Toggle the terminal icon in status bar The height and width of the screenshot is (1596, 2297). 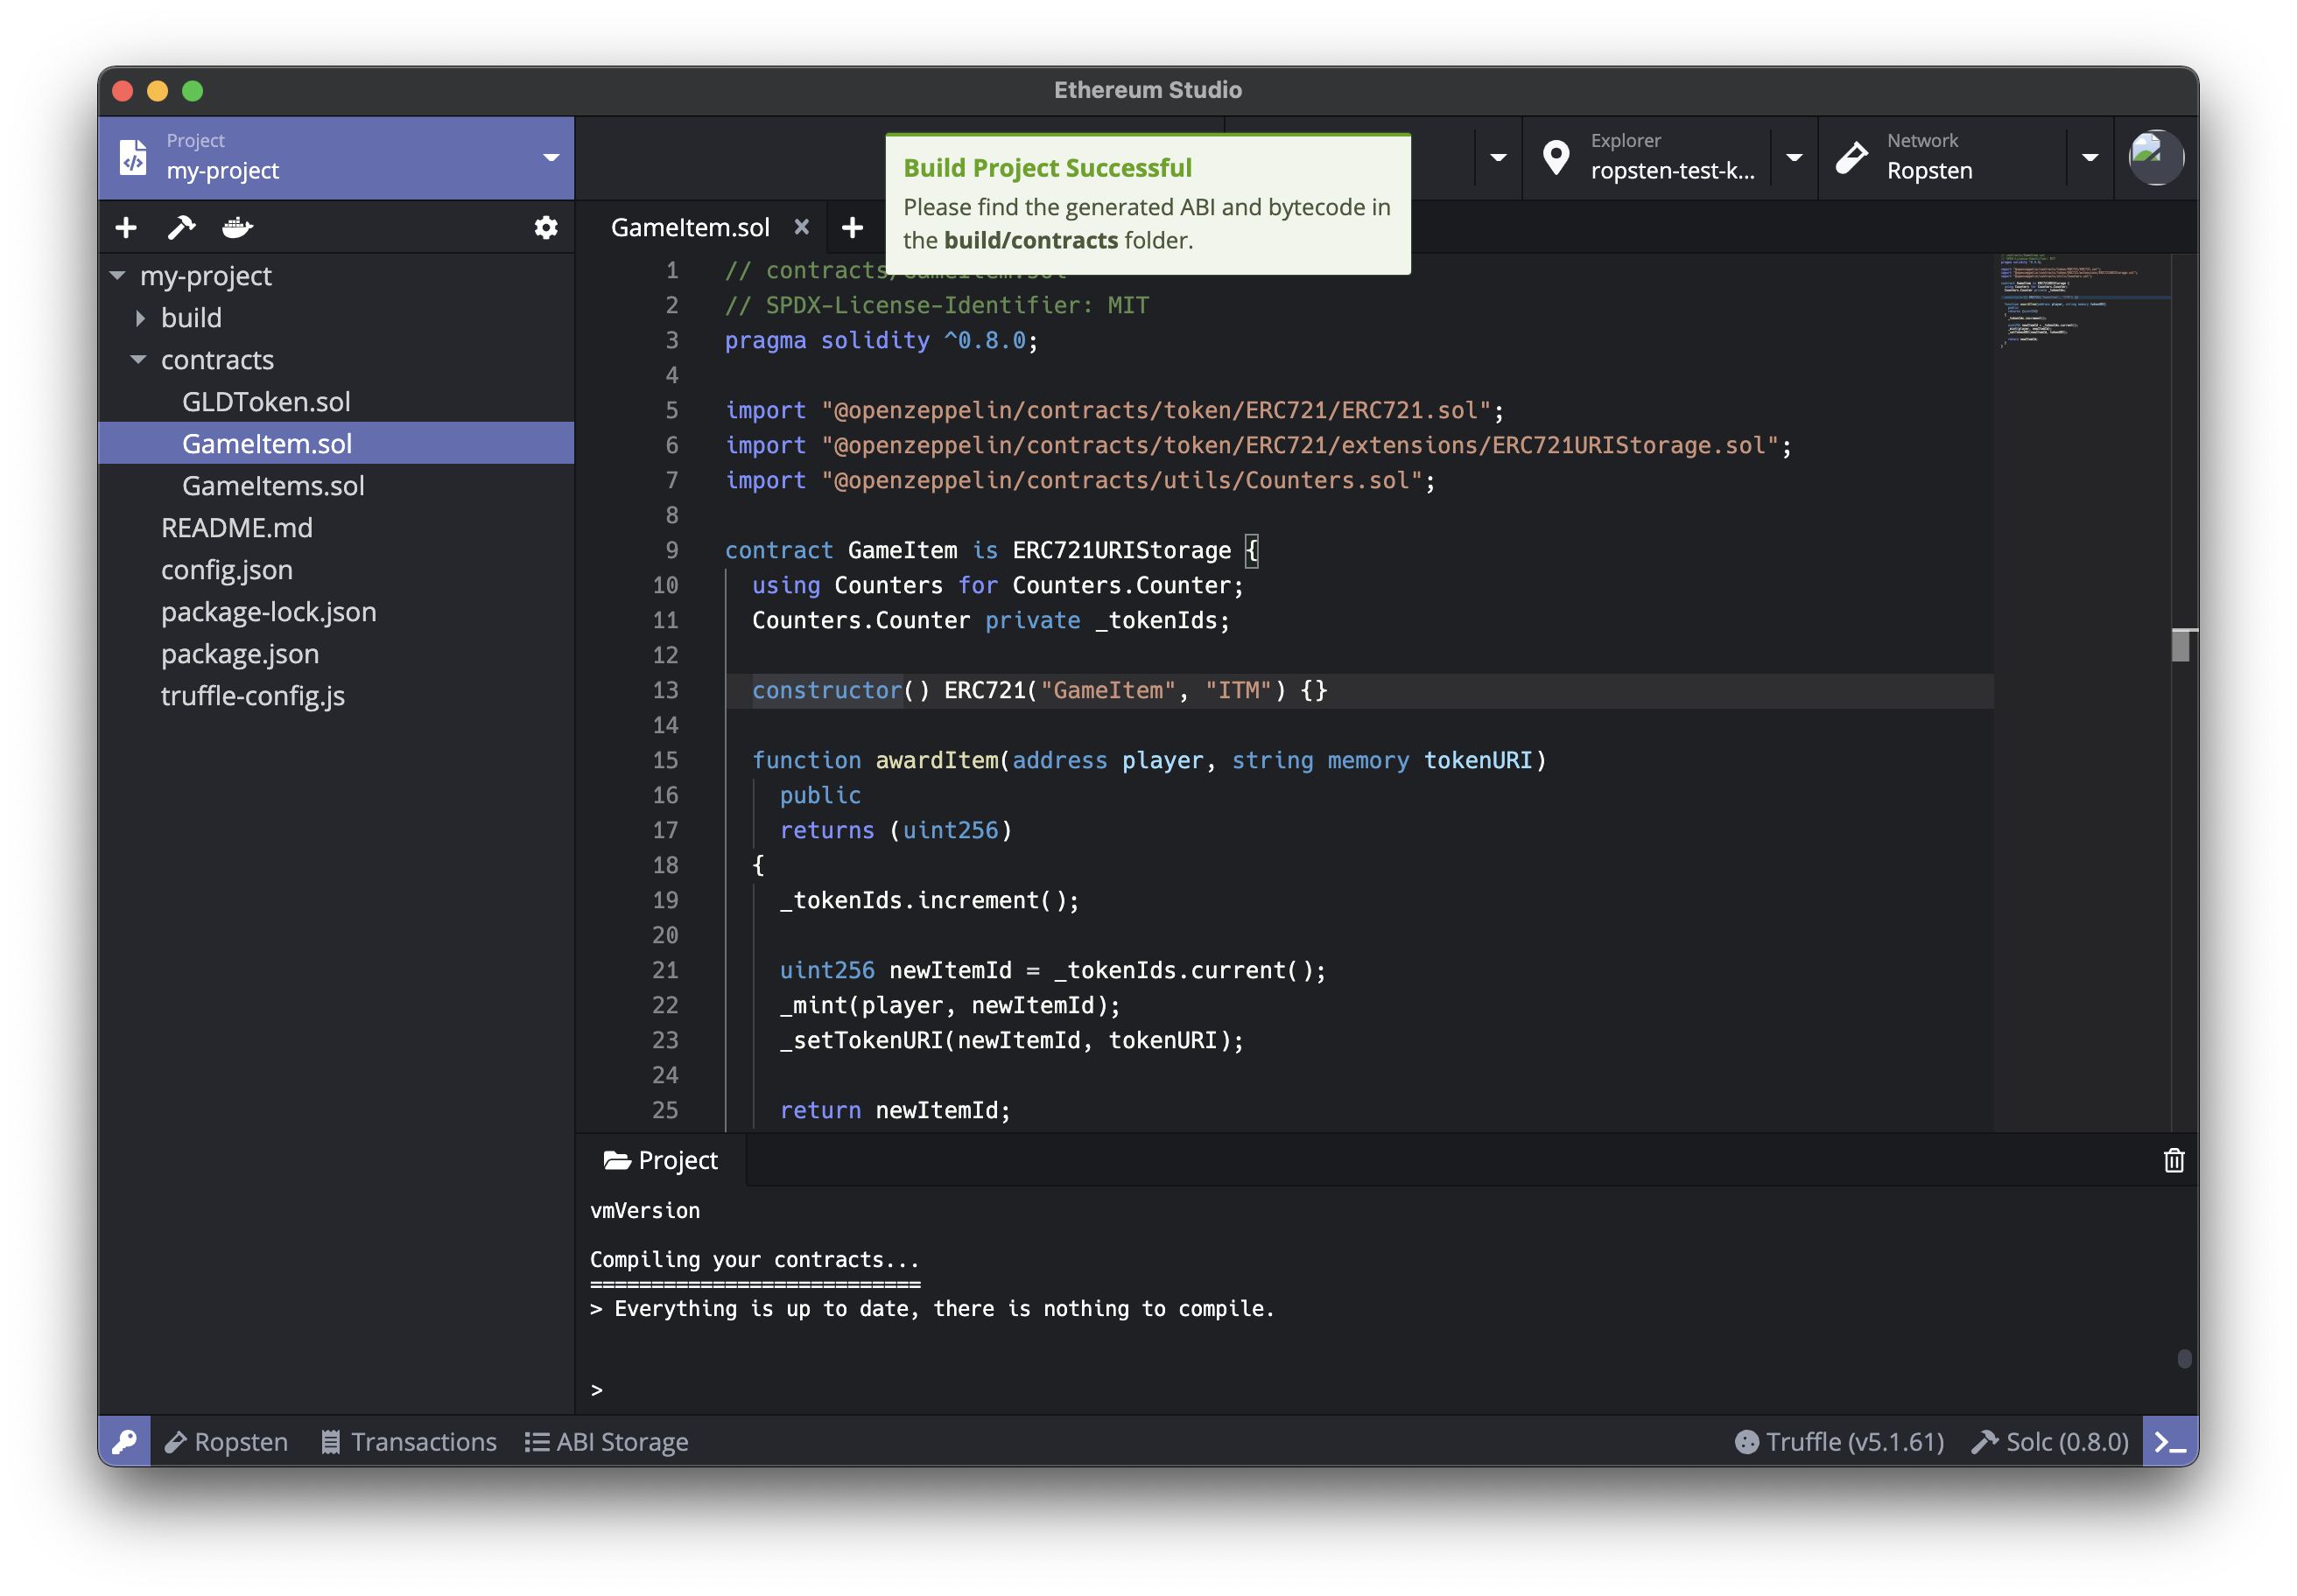[2169, 1441]
